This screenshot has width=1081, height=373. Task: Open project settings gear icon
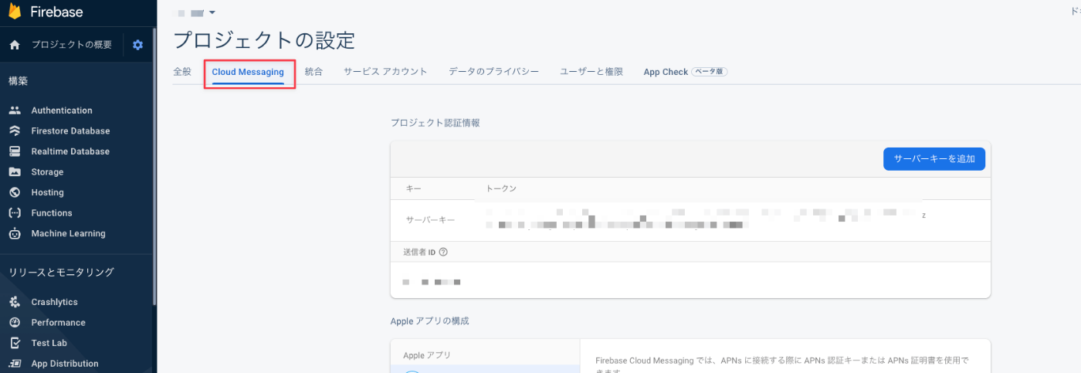[x=137, y=45]
